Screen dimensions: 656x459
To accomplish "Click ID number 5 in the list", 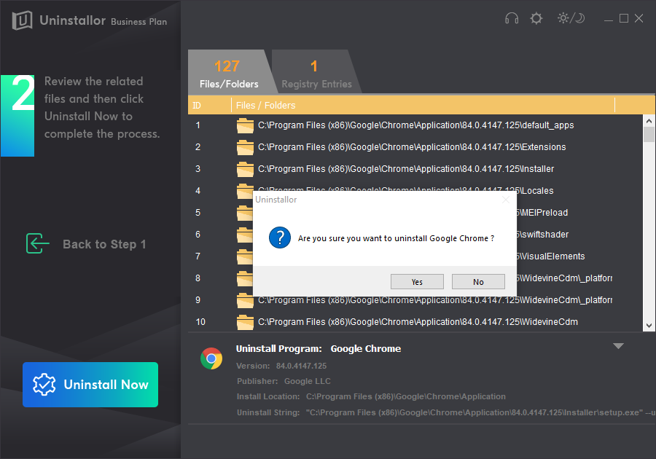I will 198,212.
